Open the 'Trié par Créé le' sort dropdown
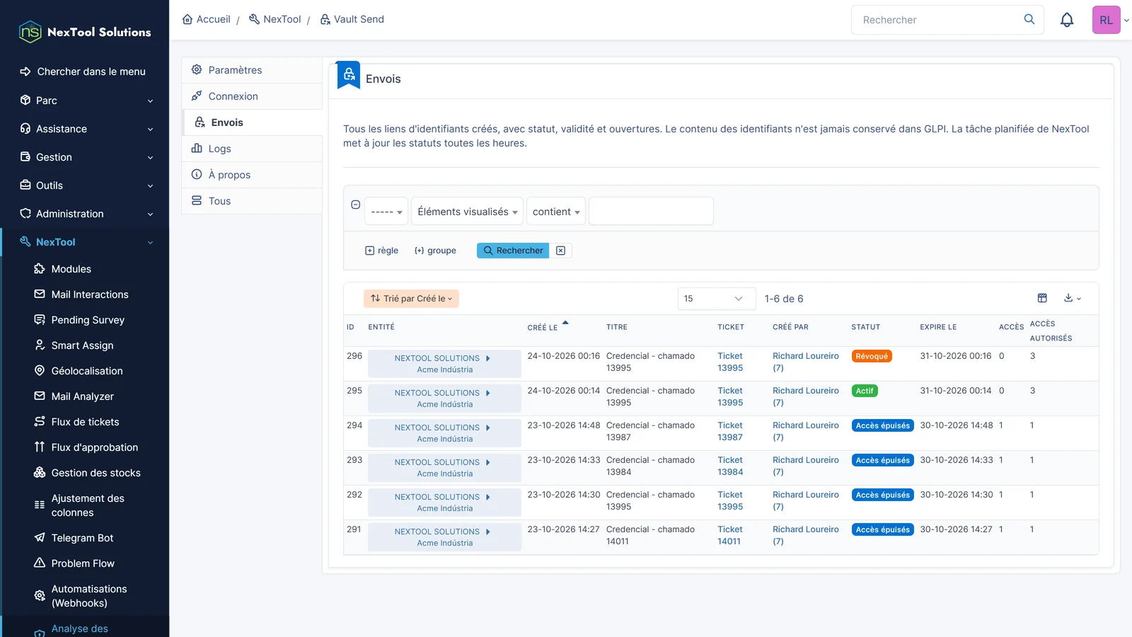This screenshot has width=1132, height=637. [411, 299]
